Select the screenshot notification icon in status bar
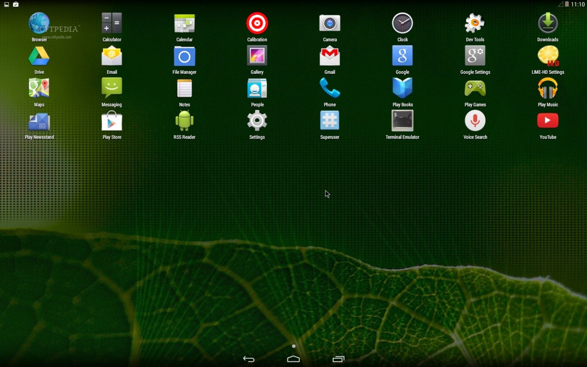 [7, 4]
